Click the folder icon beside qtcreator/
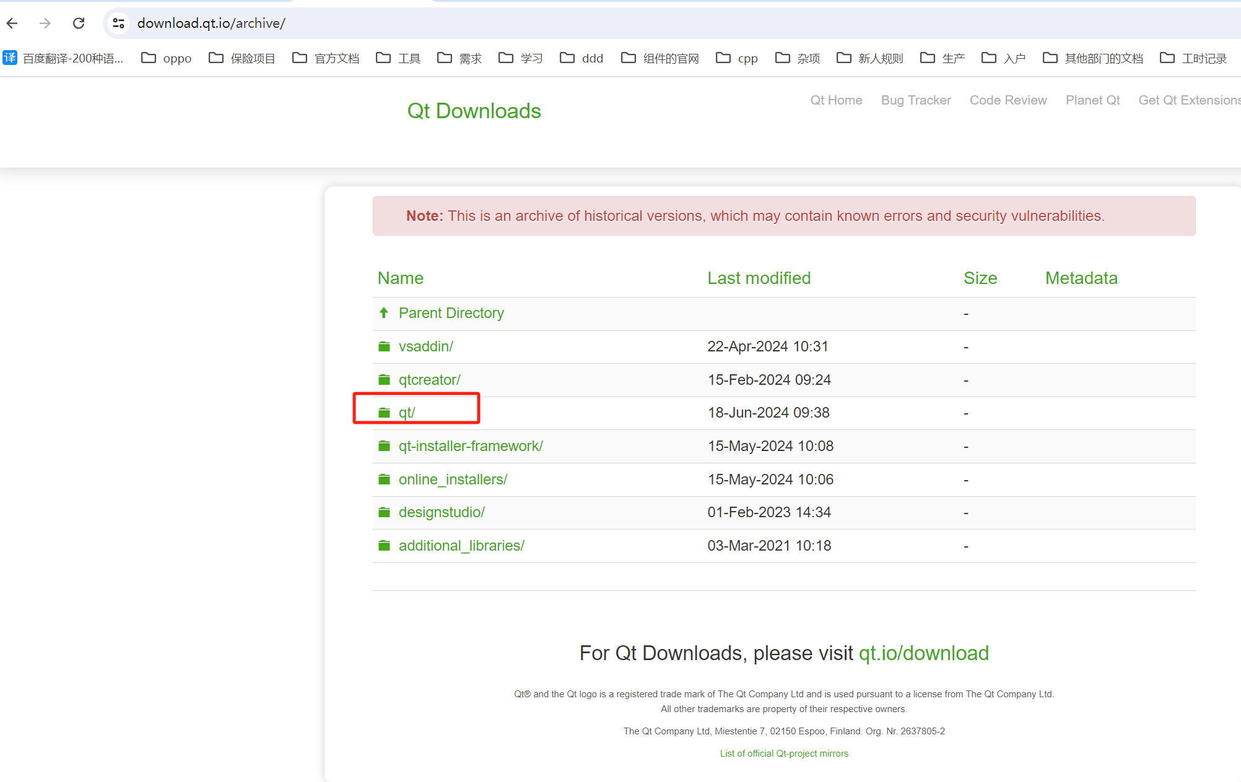Image resolution: width=1241 pixels, height=782 pixels. click(x=385, y=379)
